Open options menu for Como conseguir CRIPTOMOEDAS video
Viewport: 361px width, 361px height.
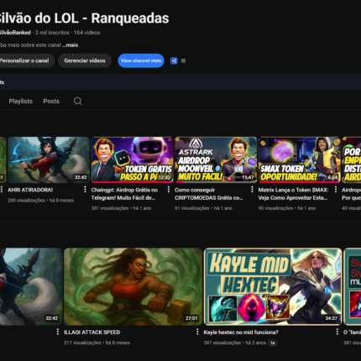tap(252, 190)
